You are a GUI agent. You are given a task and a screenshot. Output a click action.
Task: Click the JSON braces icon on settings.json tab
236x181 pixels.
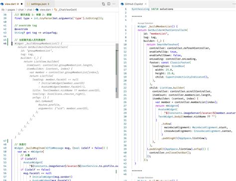click(x=28, y=4)
